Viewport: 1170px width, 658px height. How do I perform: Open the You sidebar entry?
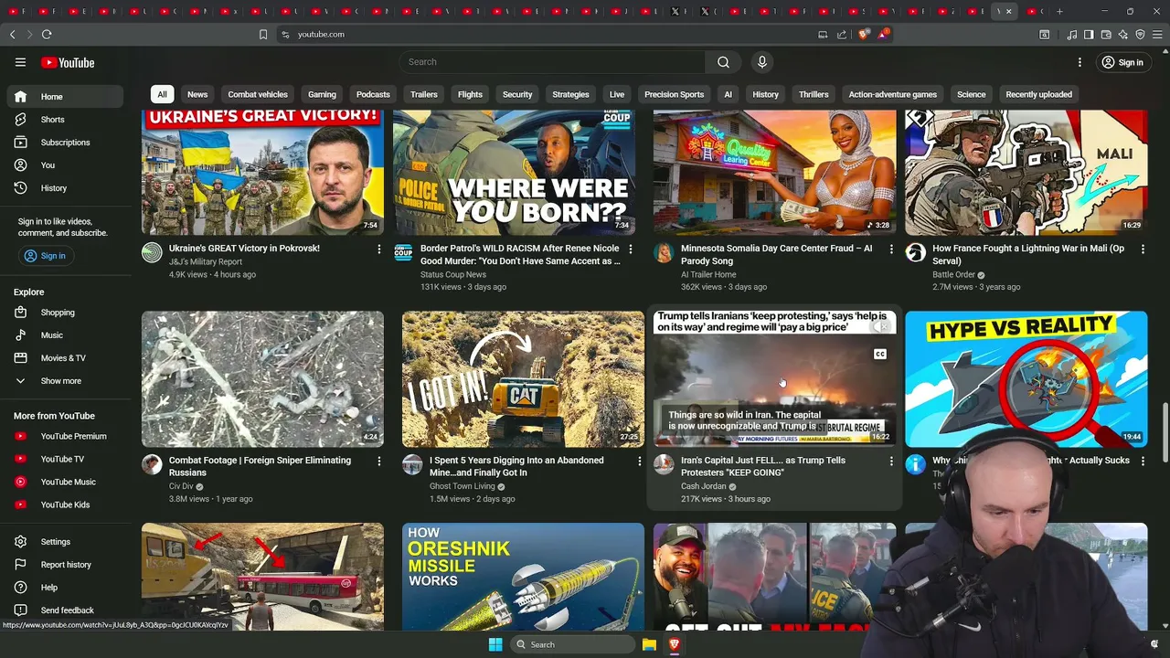pos(64,165)
